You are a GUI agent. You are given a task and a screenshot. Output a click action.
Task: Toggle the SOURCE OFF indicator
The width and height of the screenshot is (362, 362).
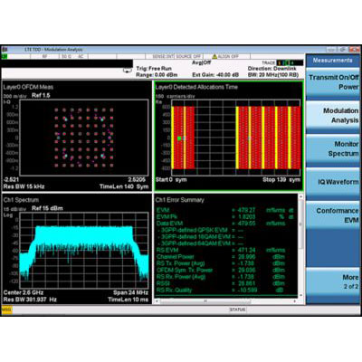tap(188, 56)
